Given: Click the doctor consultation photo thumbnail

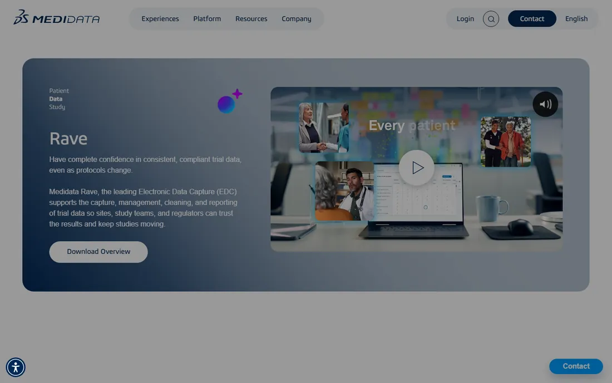Looking at the screenshot, I should tap(344, 191).
